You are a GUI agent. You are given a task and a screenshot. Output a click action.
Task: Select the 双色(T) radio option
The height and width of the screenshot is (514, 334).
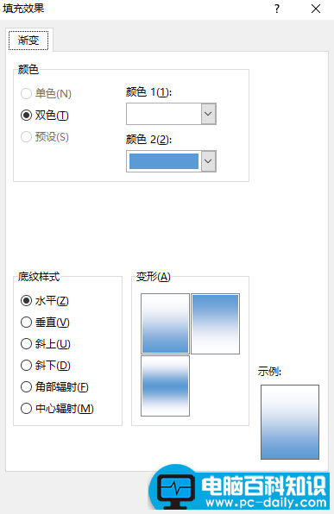point(45,116)
